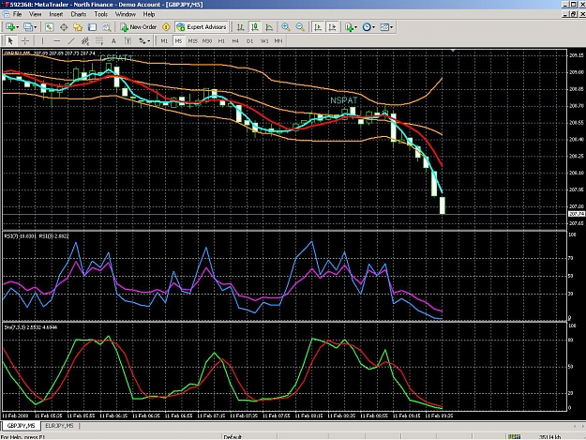The image size is (586, 440).
Task: Switch to the GBPJPY,M5 chart tab
Action: click(21, 426)
